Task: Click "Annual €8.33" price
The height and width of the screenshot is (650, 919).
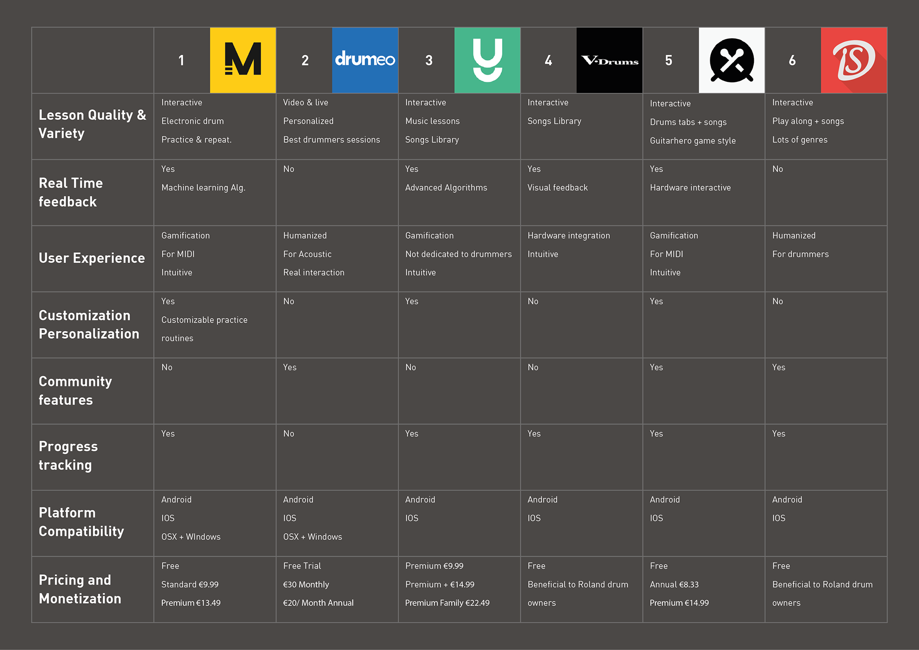Action: (x=674, y=584)
